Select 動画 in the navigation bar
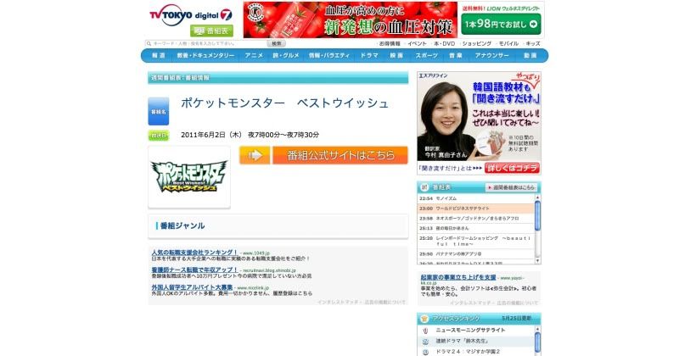This screenshot has width=679, height=356. click(530, 55)
